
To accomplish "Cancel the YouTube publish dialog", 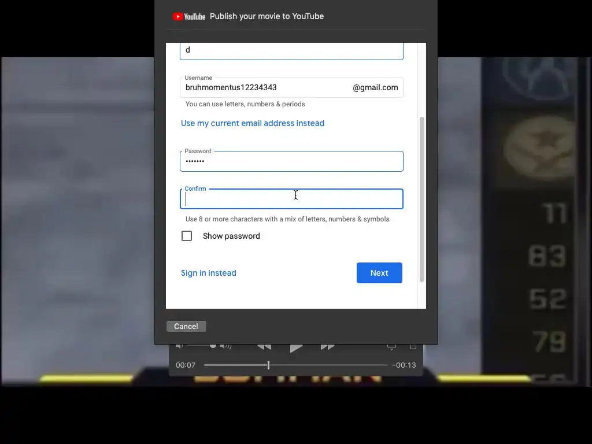I will pyautogui.click(x=186, y=326).
